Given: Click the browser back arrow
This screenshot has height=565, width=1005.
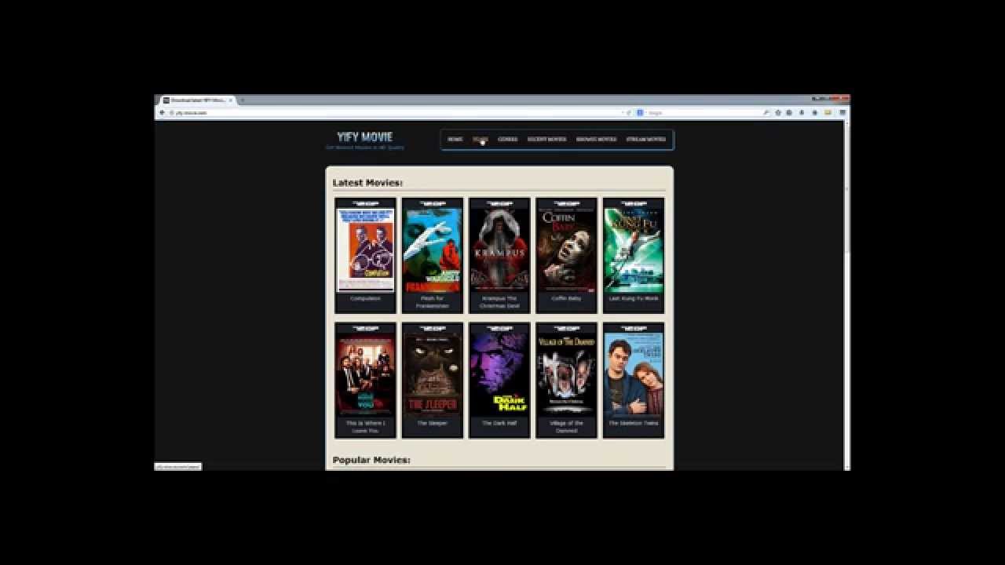Looking at the screenshot, I should 162,112.
